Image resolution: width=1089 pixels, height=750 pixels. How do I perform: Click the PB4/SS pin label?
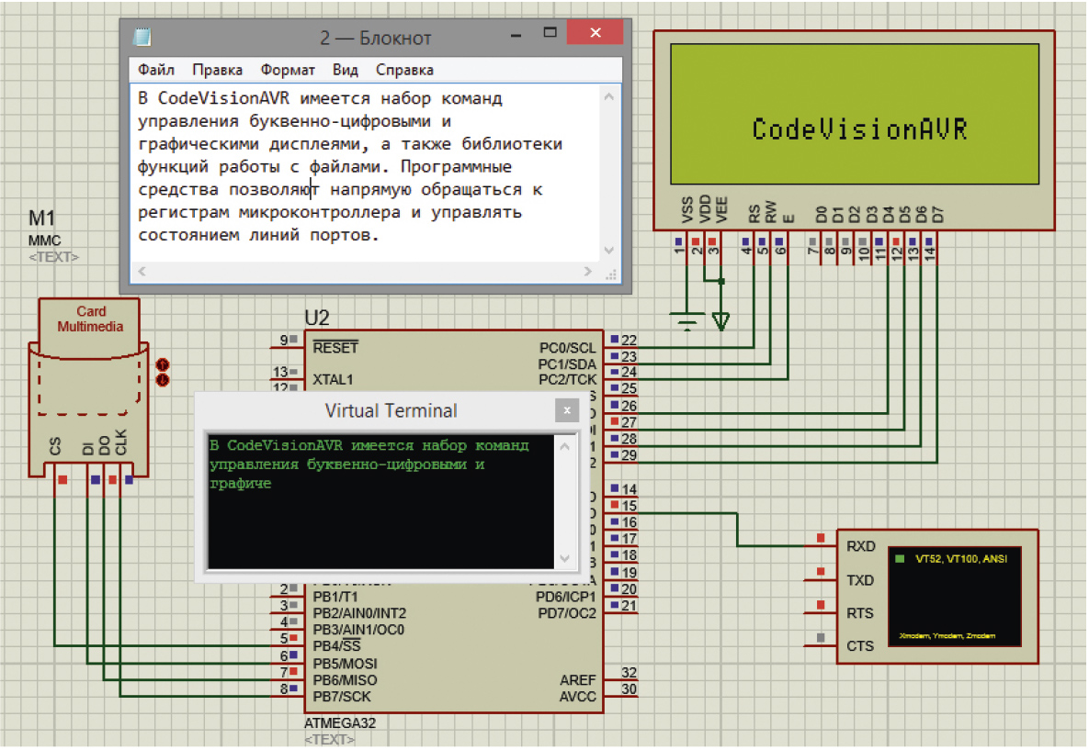(337, 646)
